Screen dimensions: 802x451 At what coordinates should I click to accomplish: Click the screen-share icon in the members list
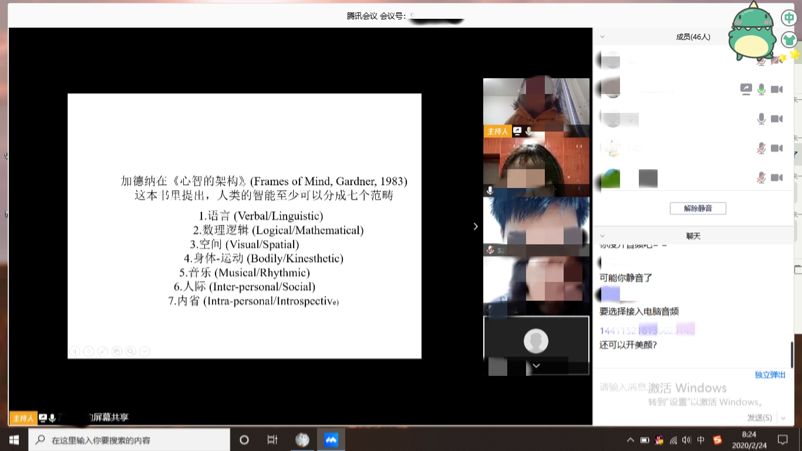[x=746, y=89]
